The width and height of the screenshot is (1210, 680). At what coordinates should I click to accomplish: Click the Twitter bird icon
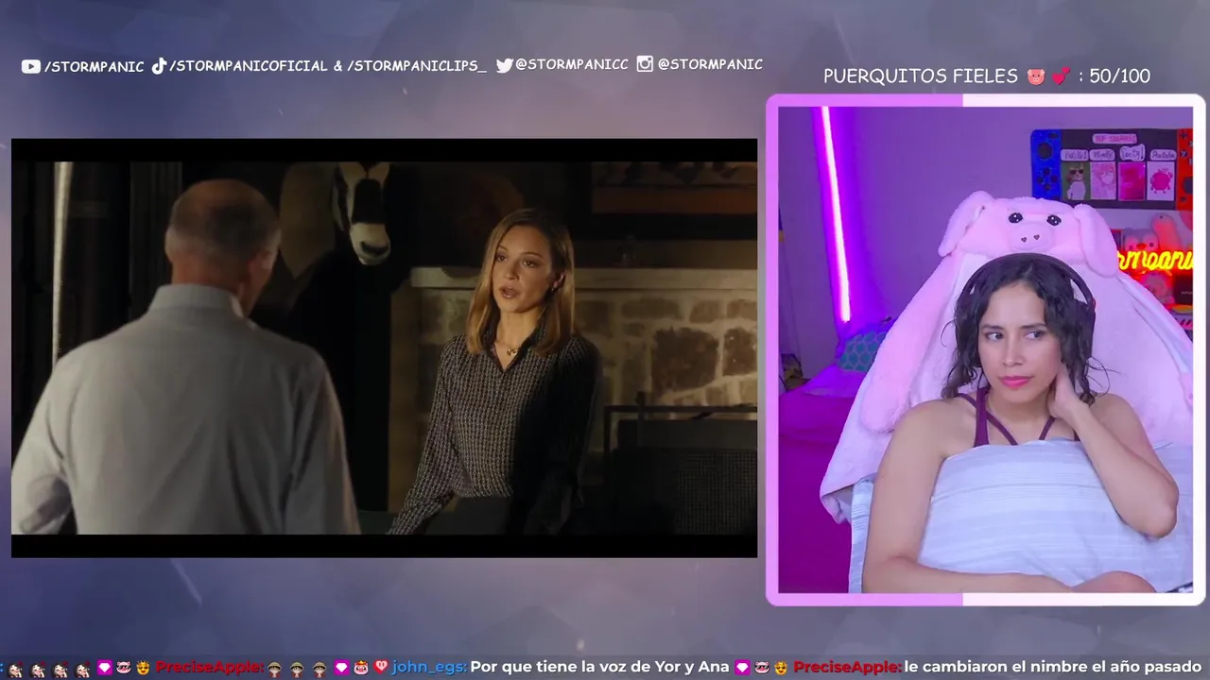(x=505, y=65)
